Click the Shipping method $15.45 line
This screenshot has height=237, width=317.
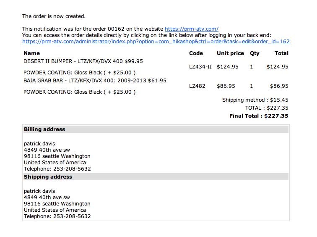point(255,100)
